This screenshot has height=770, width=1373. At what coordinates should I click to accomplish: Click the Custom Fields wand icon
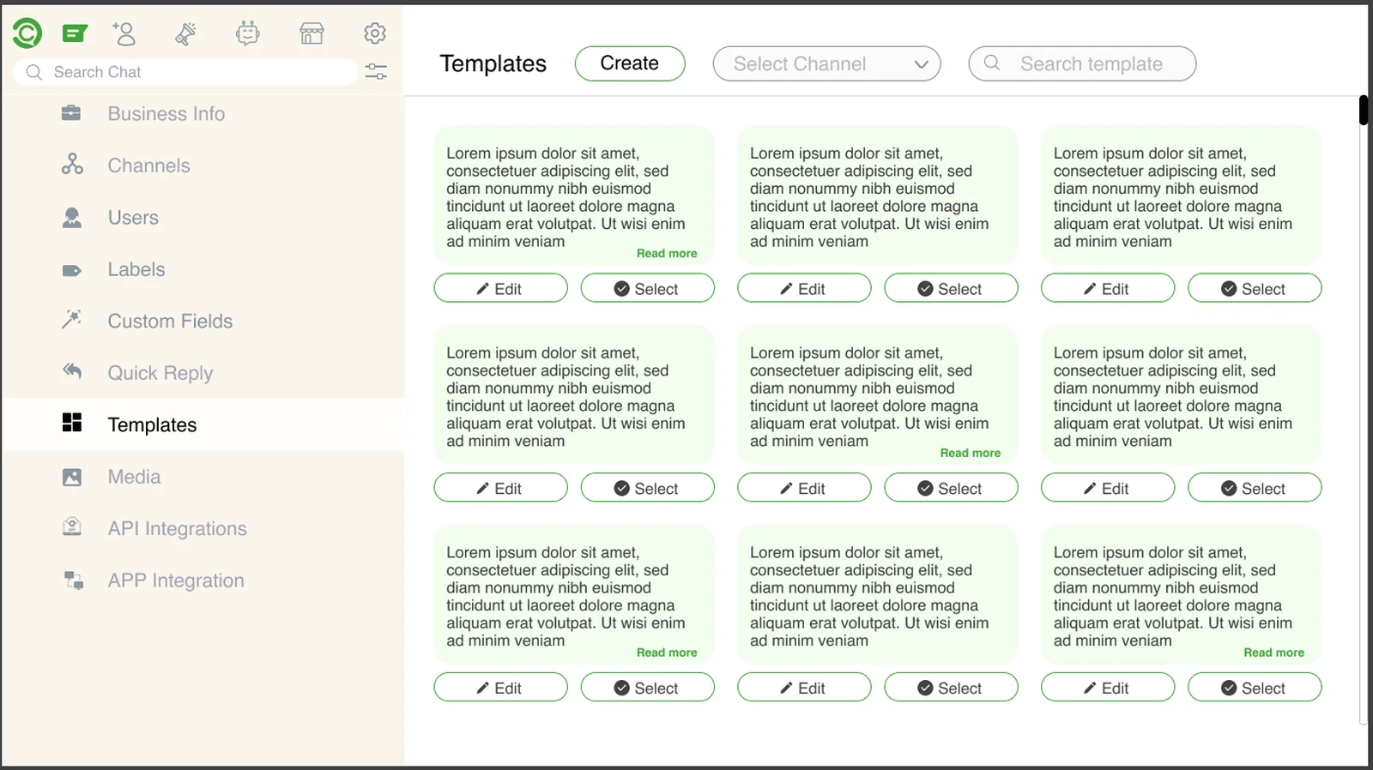(71, 320)
